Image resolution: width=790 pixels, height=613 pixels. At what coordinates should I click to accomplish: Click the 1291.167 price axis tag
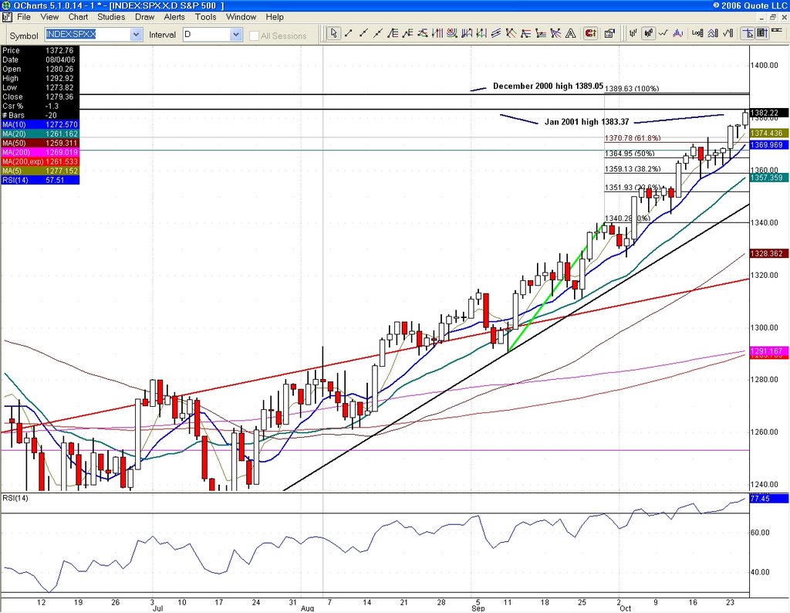click(769, 351)
